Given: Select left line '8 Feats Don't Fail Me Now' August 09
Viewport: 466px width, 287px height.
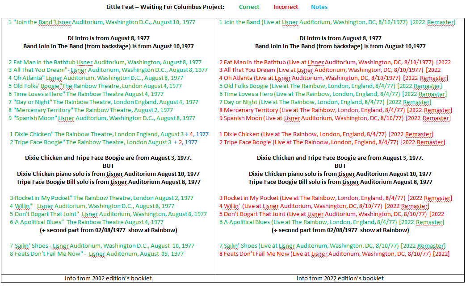Looking at the screenshot, I should 97,254.
